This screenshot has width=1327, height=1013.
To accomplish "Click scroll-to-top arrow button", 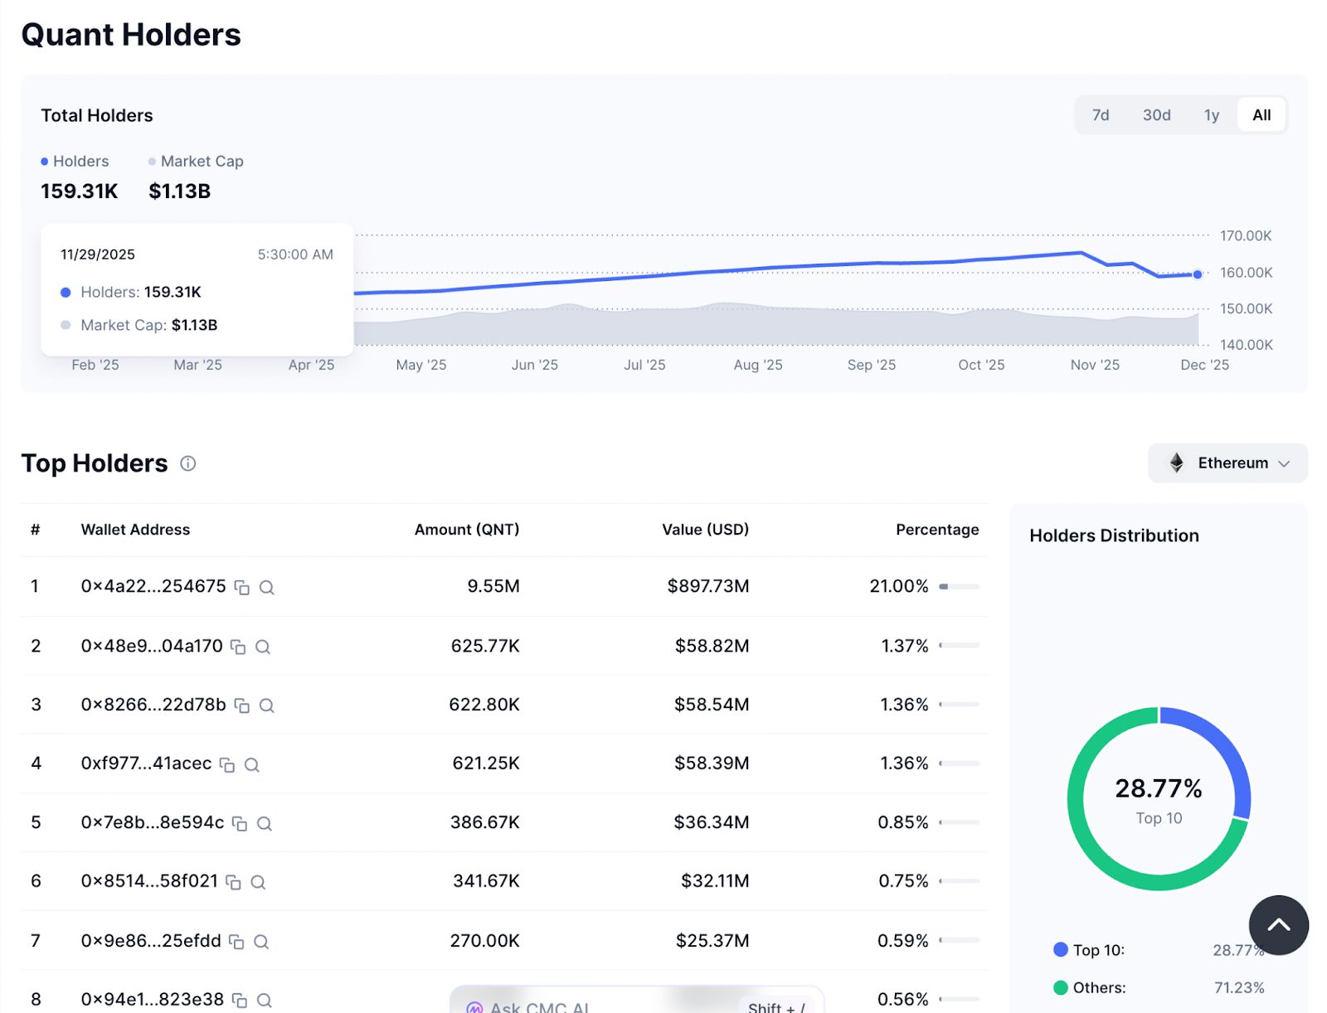I will [x=1278, y=925].
